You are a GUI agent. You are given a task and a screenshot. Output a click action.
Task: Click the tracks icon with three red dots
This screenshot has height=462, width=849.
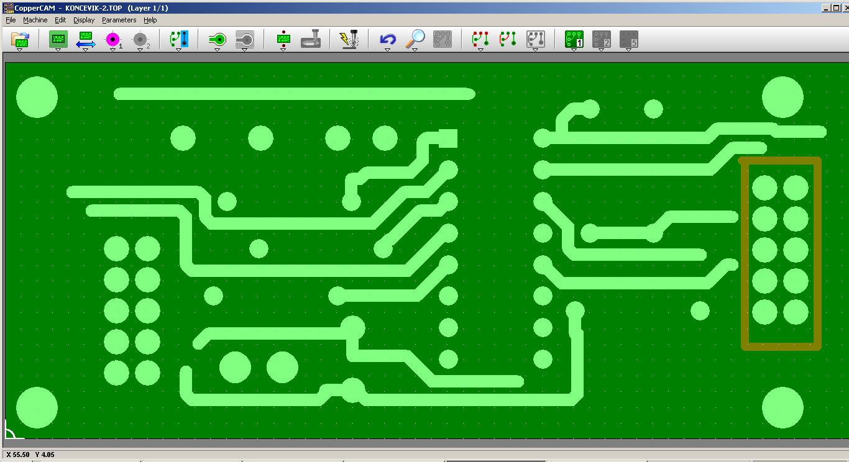[480, 40]
